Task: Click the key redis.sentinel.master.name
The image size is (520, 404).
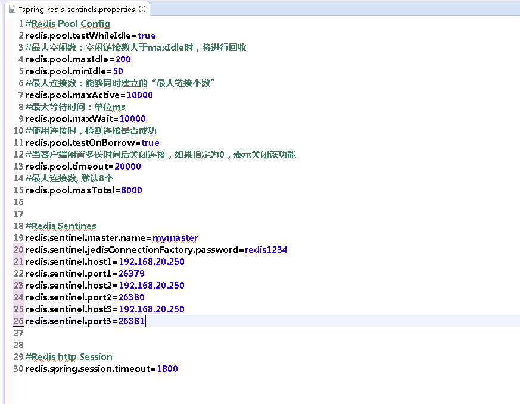Action: pos(86,238)
